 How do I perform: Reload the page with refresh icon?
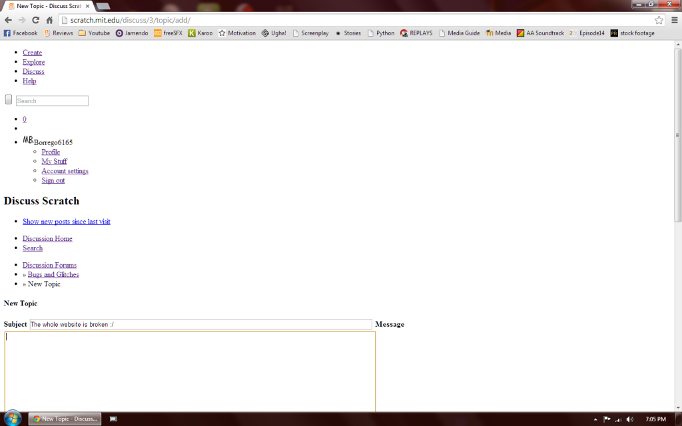coord(35,20)
